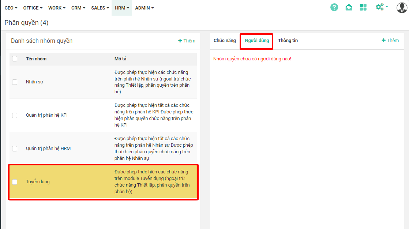
Task: Tick the Tuyển dụng group checkbox
Action: pos(15,182)
